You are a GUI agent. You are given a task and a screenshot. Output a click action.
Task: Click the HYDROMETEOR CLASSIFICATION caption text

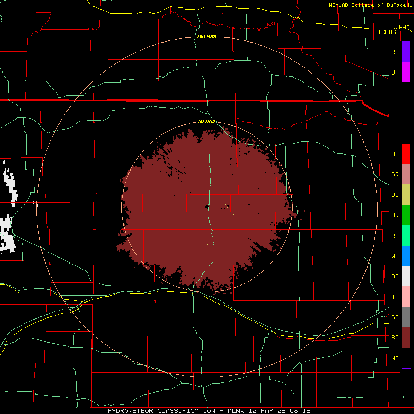pos(161,411)
